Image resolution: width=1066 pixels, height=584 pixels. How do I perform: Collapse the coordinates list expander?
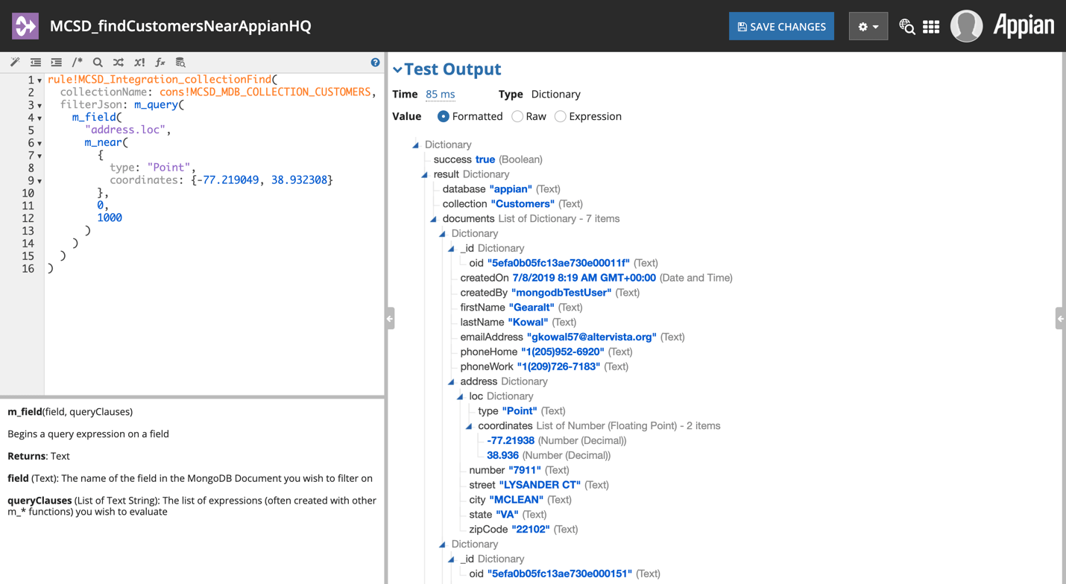[470, 425]
